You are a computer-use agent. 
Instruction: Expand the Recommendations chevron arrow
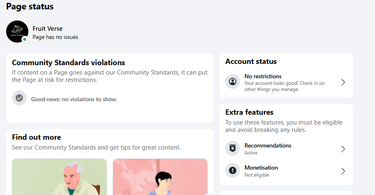point(343,149)
